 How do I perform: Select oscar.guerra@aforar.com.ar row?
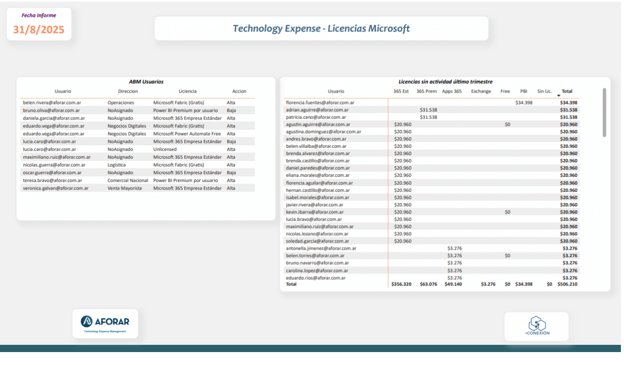coord(138,173)
